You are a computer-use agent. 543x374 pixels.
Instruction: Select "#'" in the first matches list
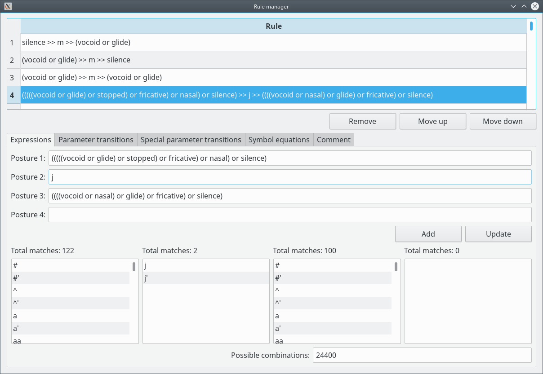tap(71, 278)
